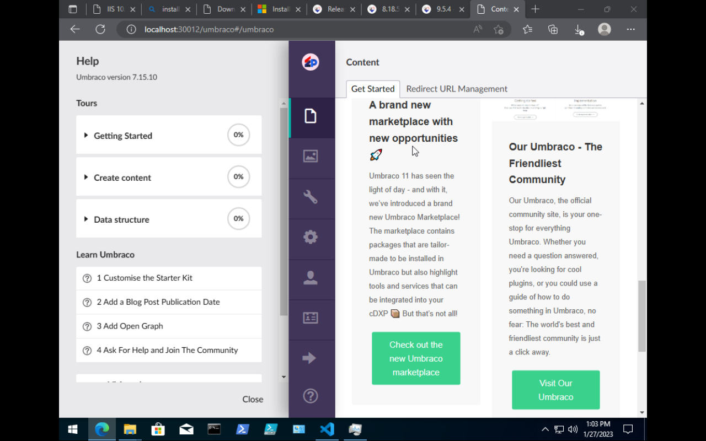This screenshot has height=441, width=706.
Task: Close the 9.5.4 browser tab
Action: pos(462,9)
